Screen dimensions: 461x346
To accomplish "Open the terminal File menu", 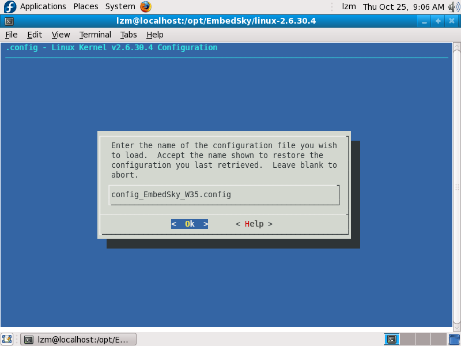I will pos(12,35).
